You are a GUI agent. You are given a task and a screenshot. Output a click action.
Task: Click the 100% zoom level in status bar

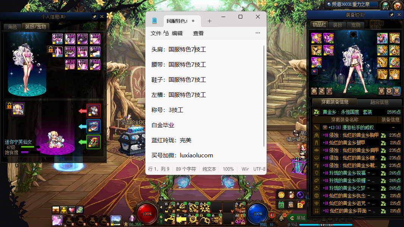tap(228, 169)
